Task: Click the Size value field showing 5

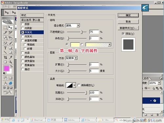Action: pyautogui.click(x=94, y=71)
